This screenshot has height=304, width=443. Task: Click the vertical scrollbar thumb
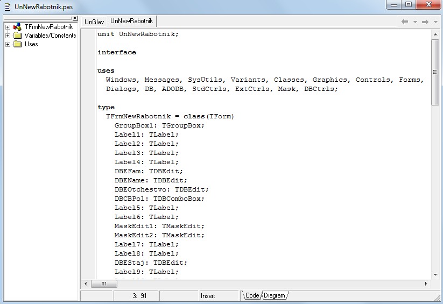[x=435, y=72]
